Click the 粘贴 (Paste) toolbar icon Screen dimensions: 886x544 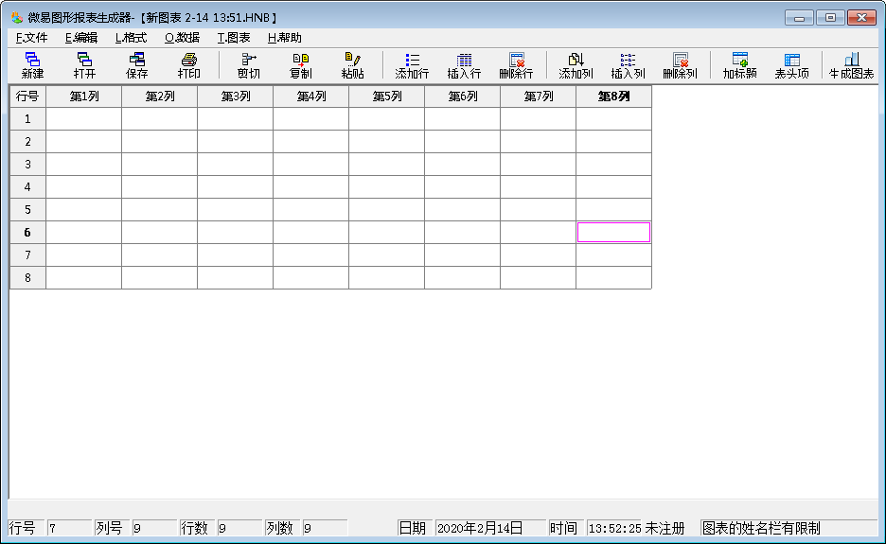[352, 65]
